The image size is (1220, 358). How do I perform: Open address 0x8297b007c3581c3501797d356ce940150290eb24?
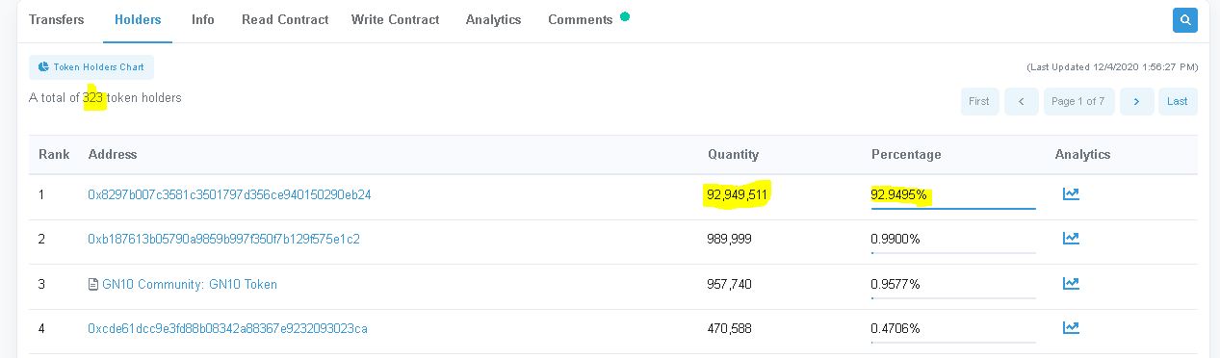tap(229, 194)
